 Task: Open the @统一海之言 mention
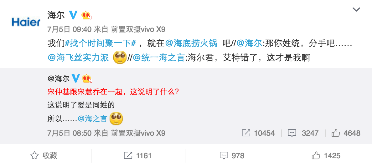pyautogui.click(x=158, y=58)
